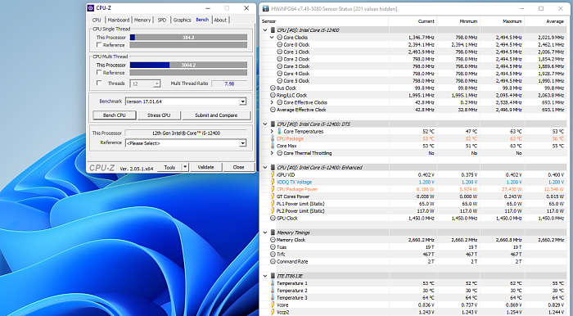Image resolution: width=573 pixels, height=316 pixels.
Task: Click the lightning icon for VDDQ TX Voltage
Action: (x=273, y=182)
